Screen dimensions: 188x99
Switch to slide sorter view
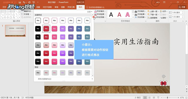coord(149,97)
